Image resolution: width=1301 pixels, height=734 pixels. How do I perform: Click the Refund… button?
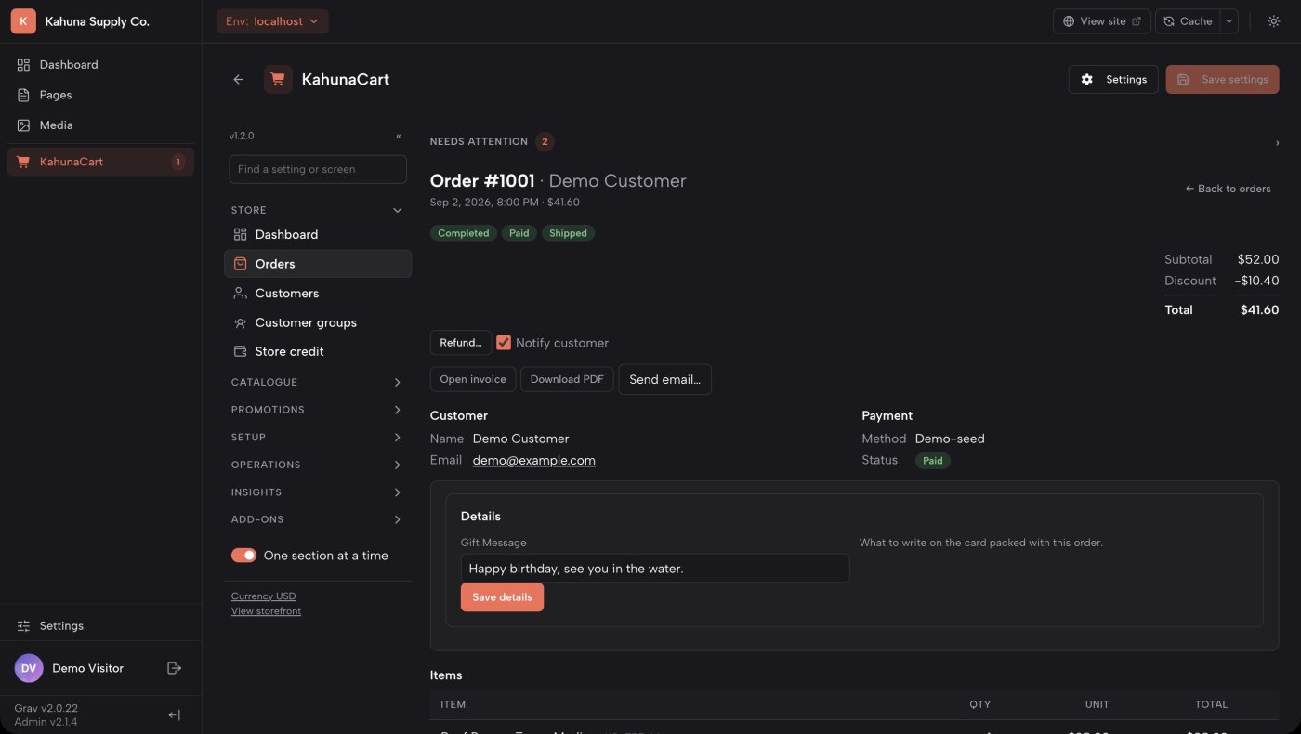(461, 343)
